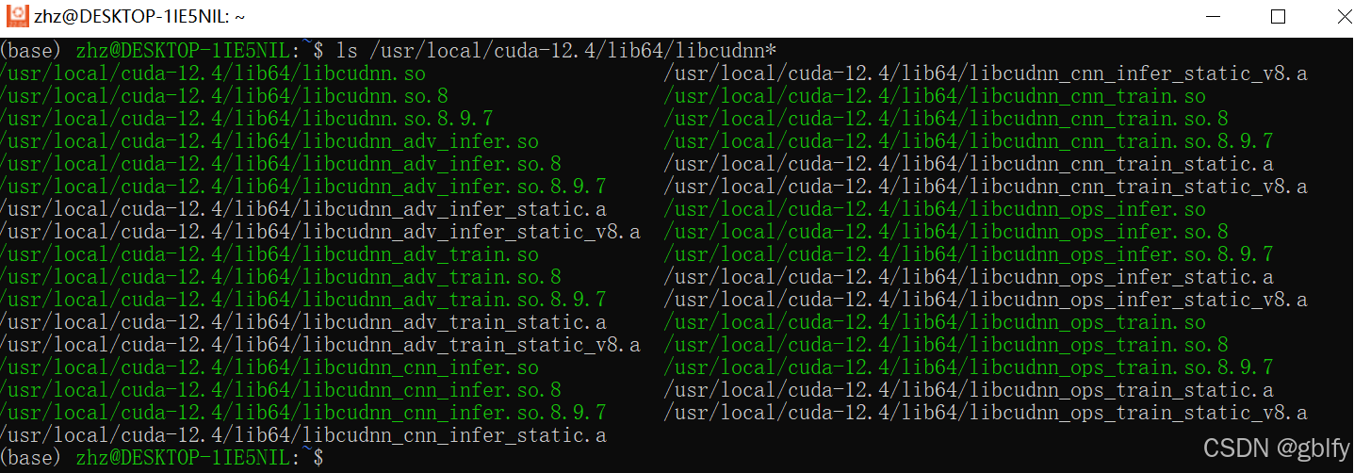1354x473 pixels.
Task: Select the libcudnn_adv_train_static_v8.a path
Action: click(x=320, y=345)
